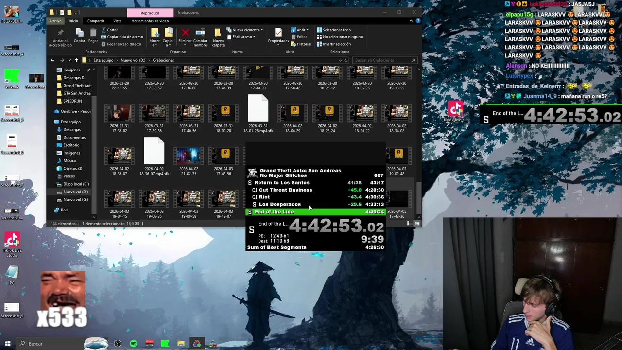Go back with the back arrow

click(52, 60)
